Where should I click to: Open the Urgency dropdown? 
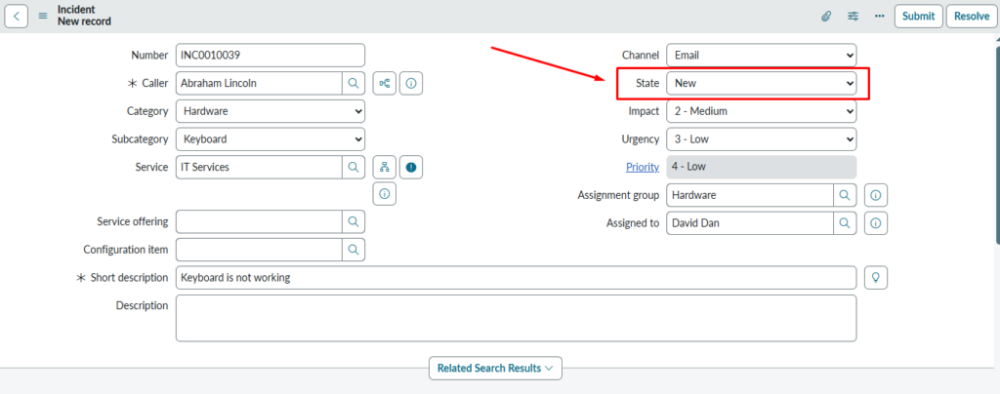coord(761,139)
